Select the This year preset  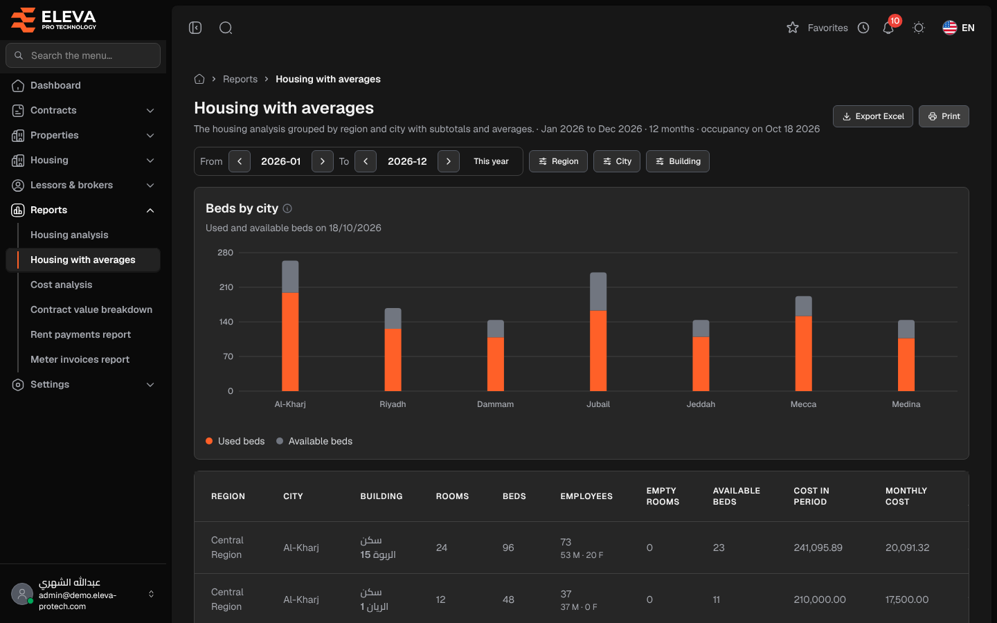tap(491, 161)
